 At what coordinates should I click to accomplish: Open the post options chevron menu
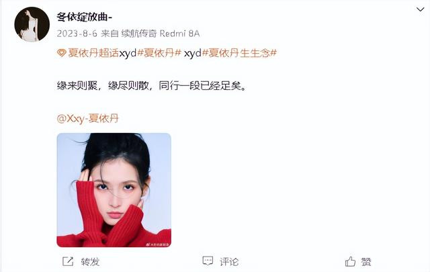point(420,9)
